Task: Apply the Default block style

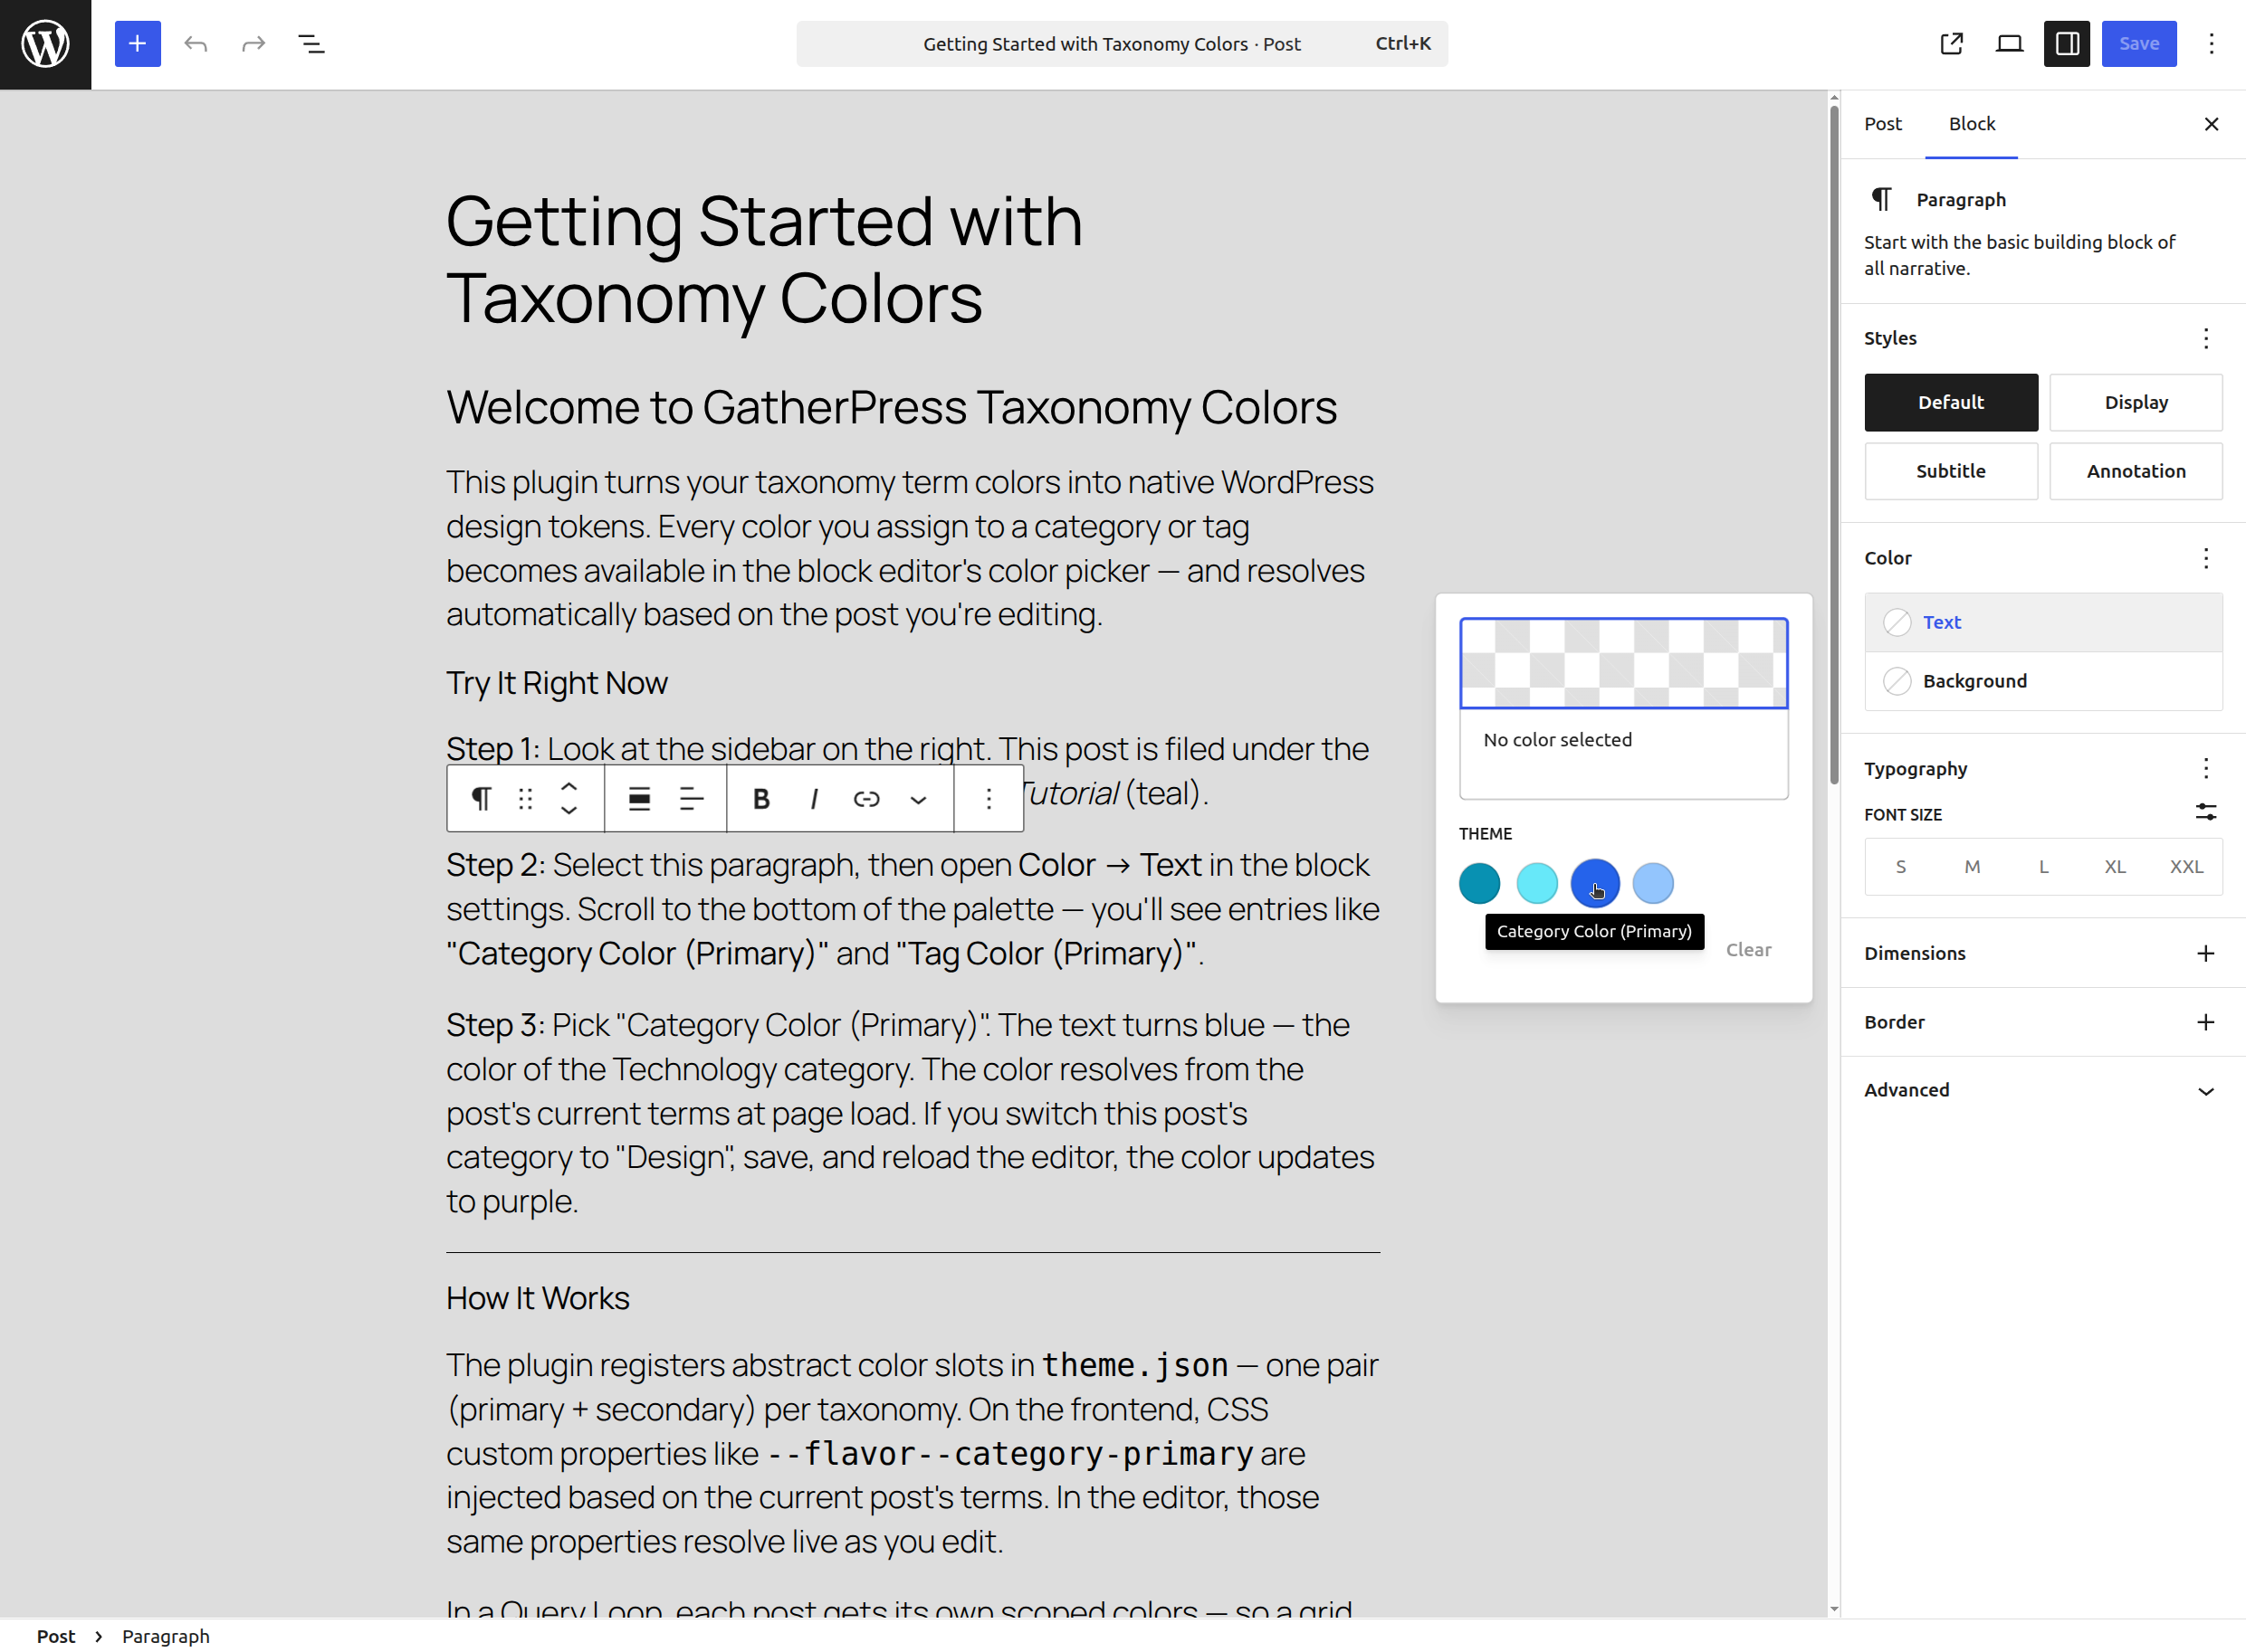Action: [1951, 402]
